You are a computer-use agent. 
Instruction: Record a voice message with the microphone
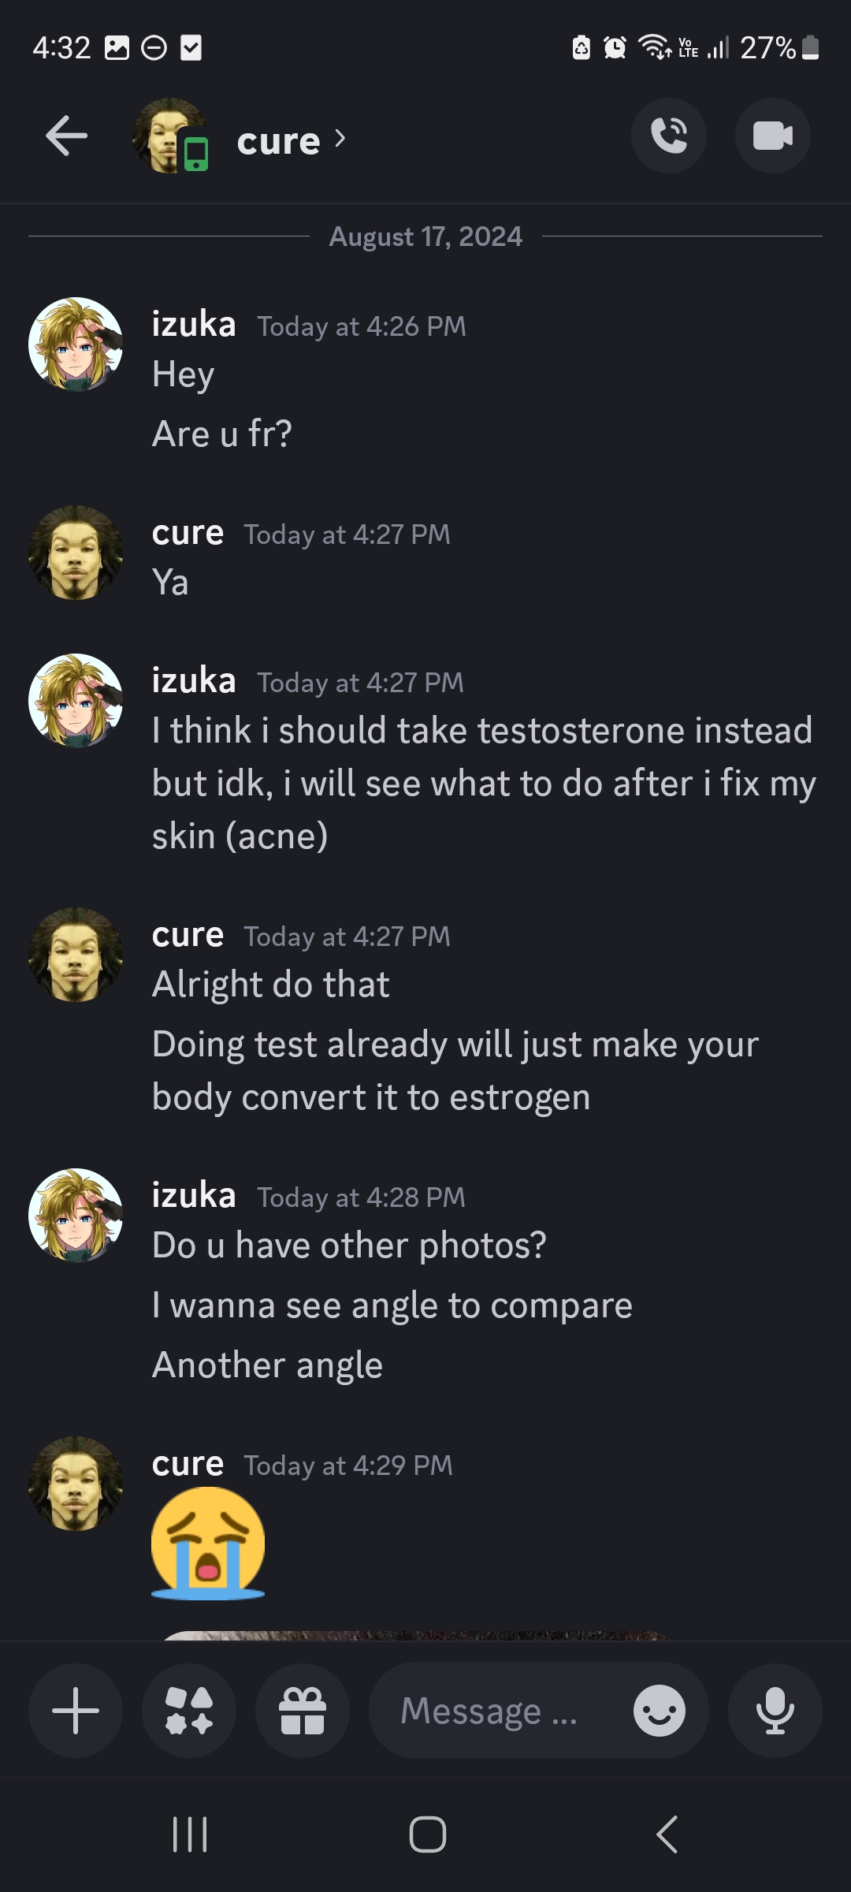[x=775, y=1709]
